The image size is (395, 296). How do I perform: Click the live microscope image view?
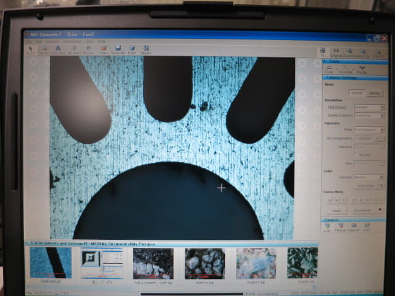pos(172,148)
